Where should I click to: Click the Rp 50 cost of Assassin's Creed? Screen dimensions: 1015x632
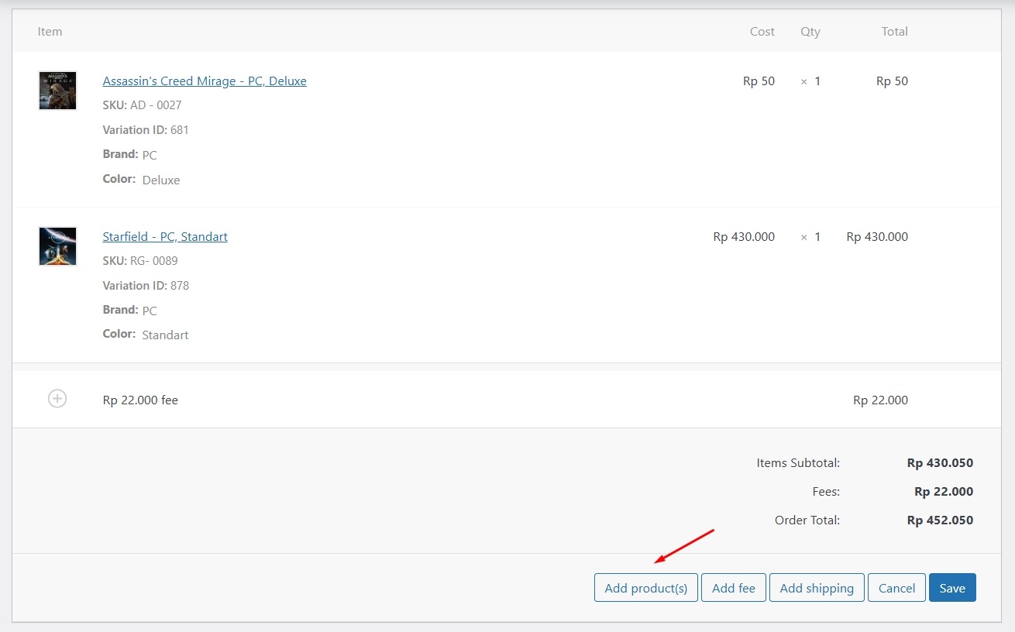pyautogui.click(x=759, y=81)
